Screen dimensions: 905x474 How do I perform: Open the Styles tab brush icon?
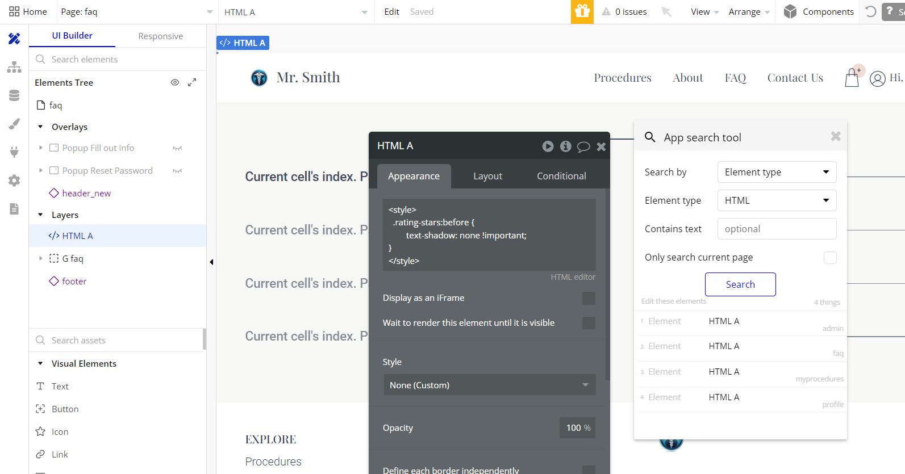pos(14,124)
